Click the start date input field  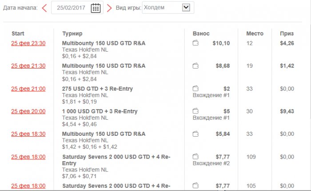tap(71, 8)
